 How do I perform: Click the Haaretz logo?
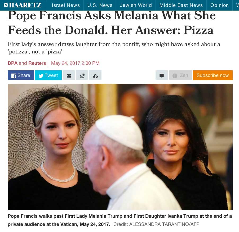[23, 5]
